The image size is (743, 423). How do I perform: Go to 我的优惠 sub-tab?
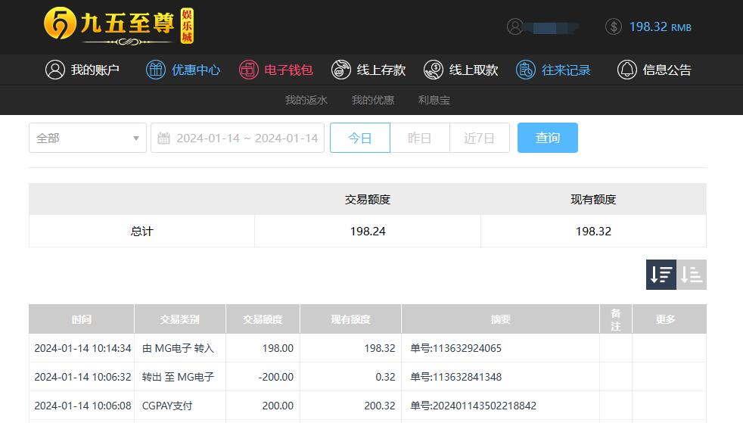point(373,100)
